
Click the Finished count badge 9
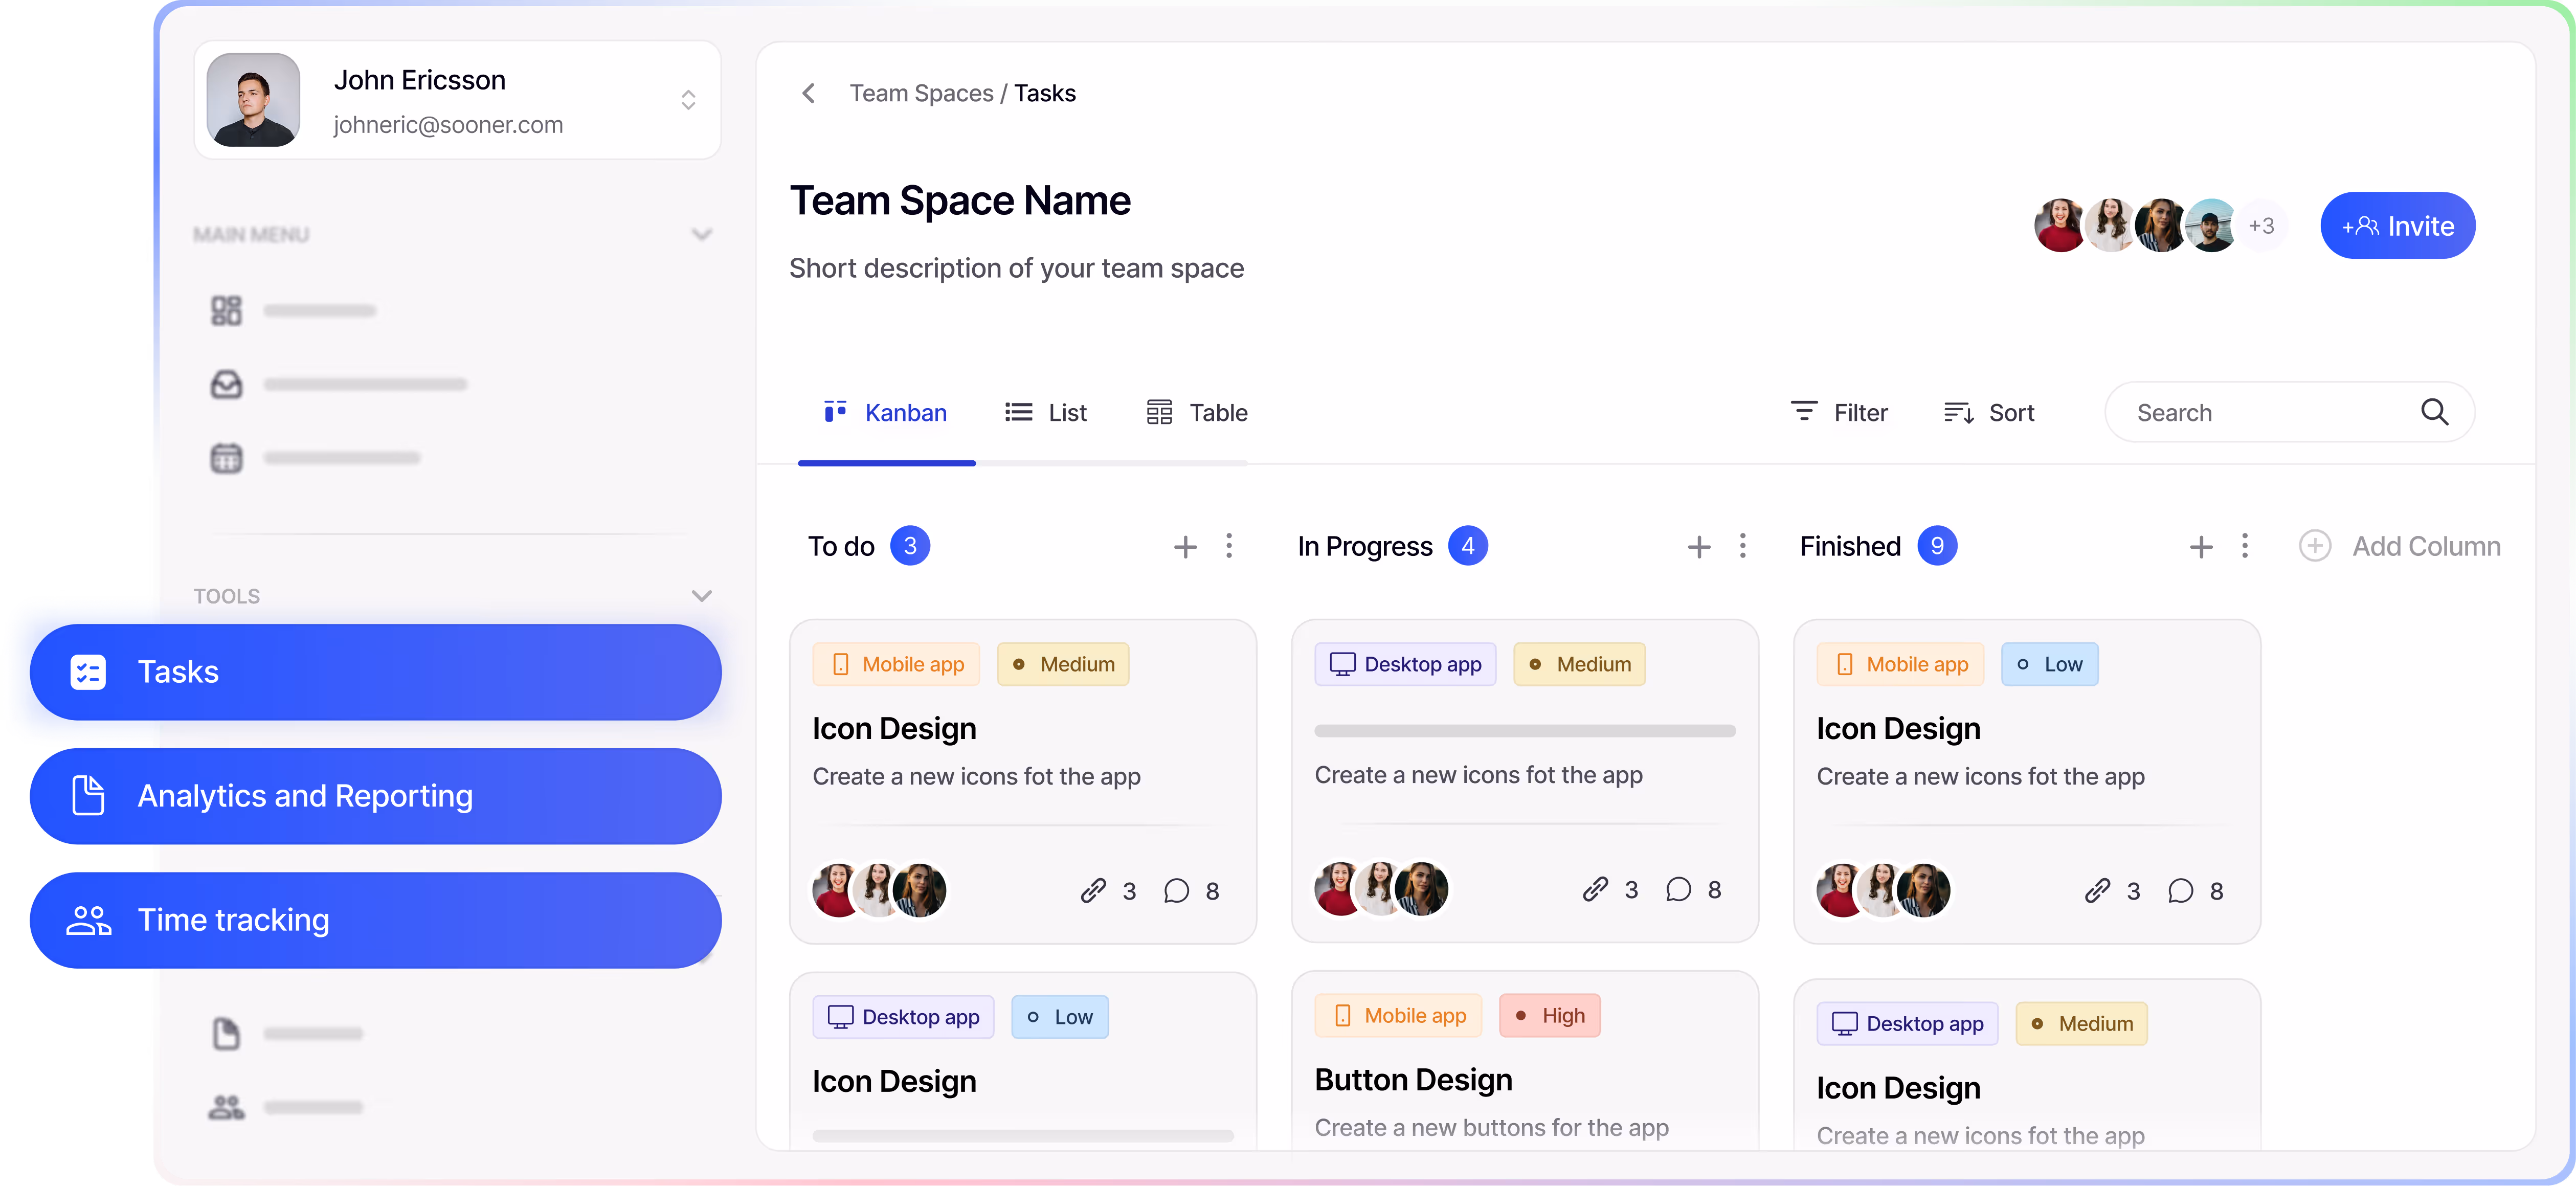(x=1937, y=546)
